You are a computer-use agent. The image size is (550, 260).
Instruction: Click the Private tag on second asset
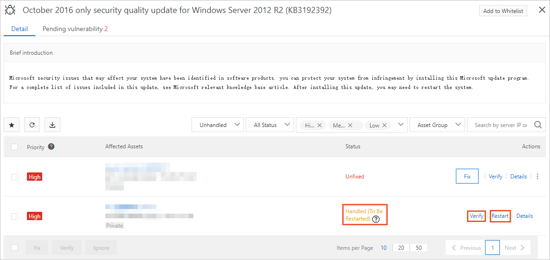point(115,226)
